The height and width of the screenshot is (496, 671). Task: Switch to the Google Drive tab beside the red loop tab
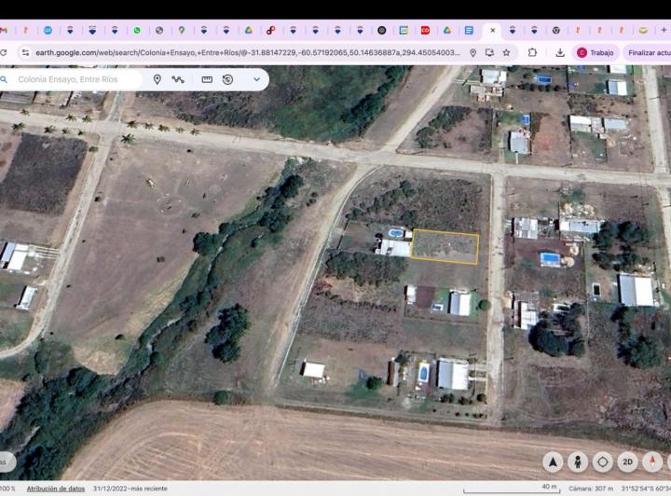tap(248, 31)
